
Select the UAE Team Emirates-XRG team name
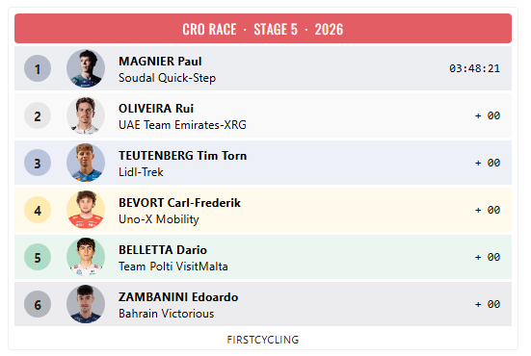coord(182,125)
